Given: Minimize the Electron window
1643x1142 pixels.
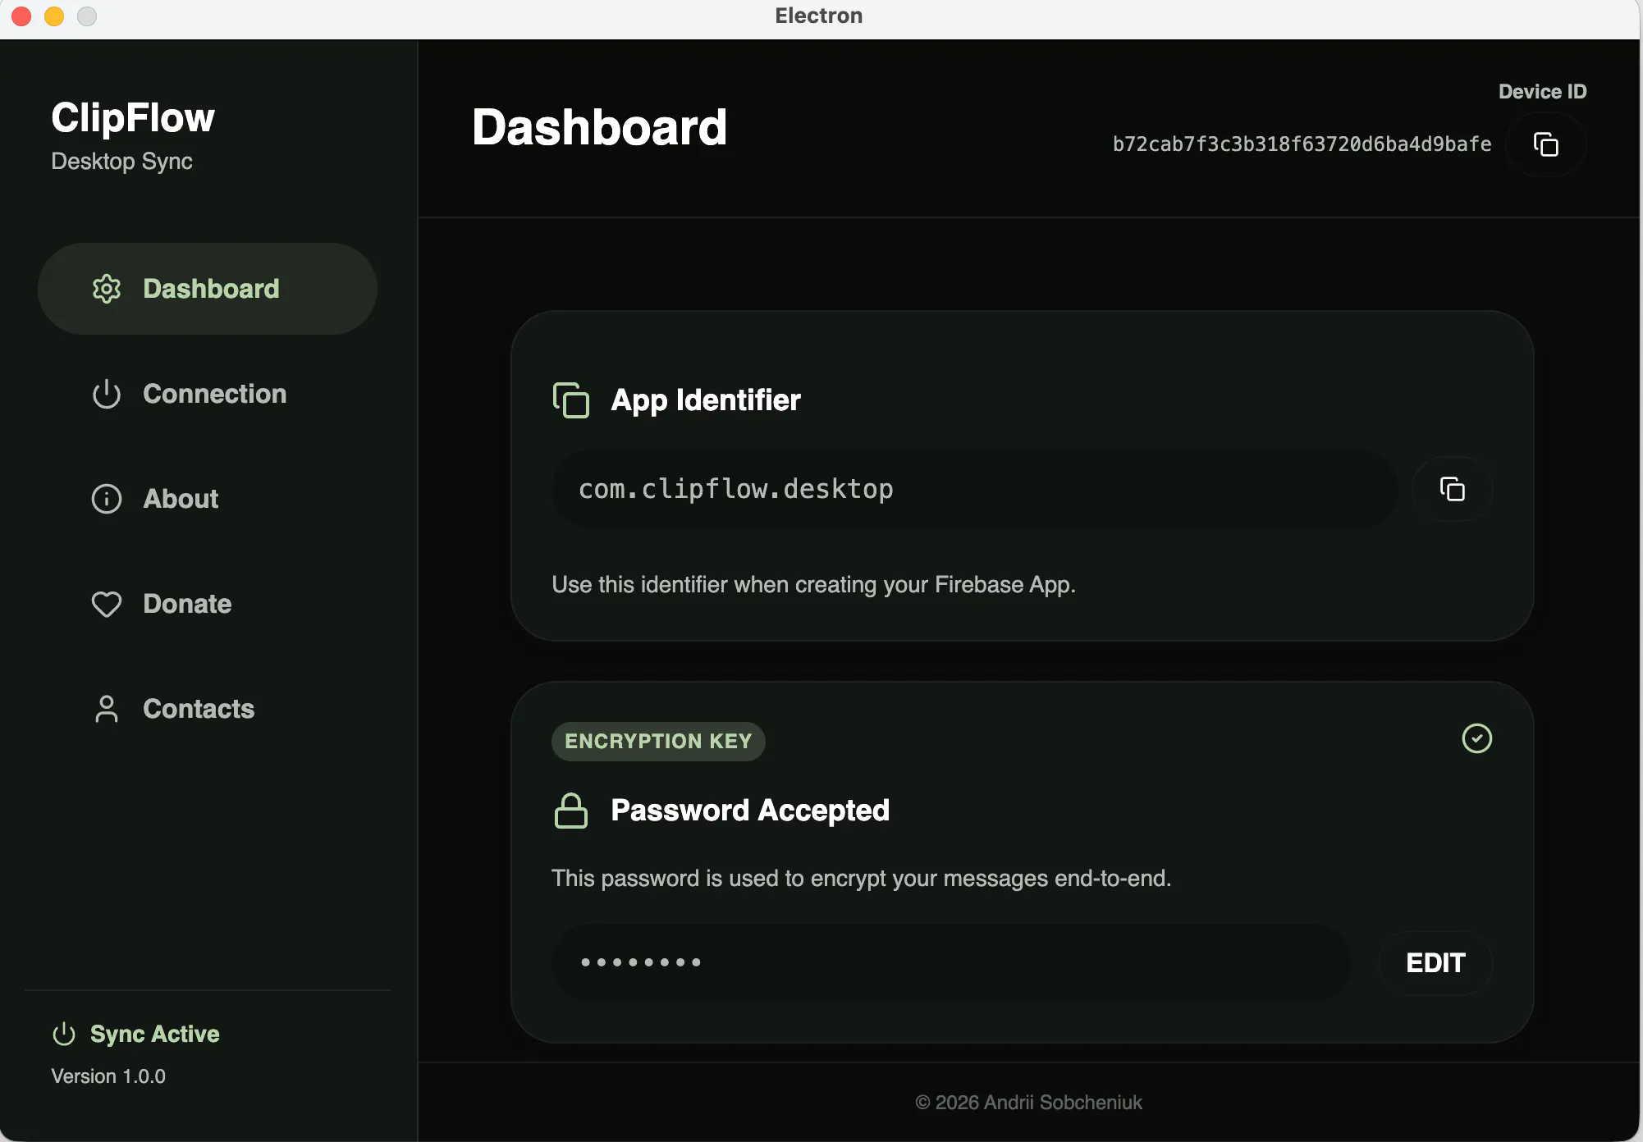Looking at the screenshot, I should [54, 16].
